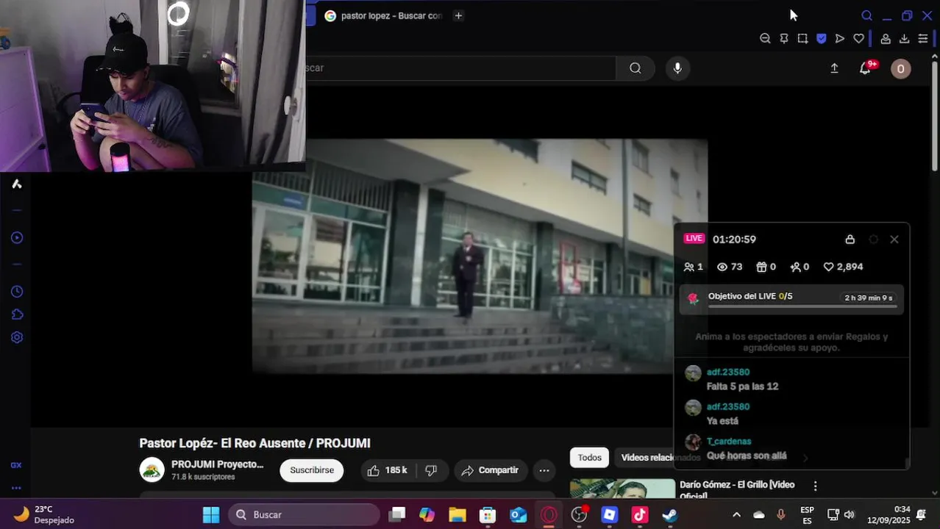
Task: Click the Compartir share button
Action: (x=490, y=470)
